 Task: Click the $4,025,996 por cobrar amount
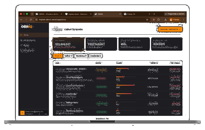(175, 77)
